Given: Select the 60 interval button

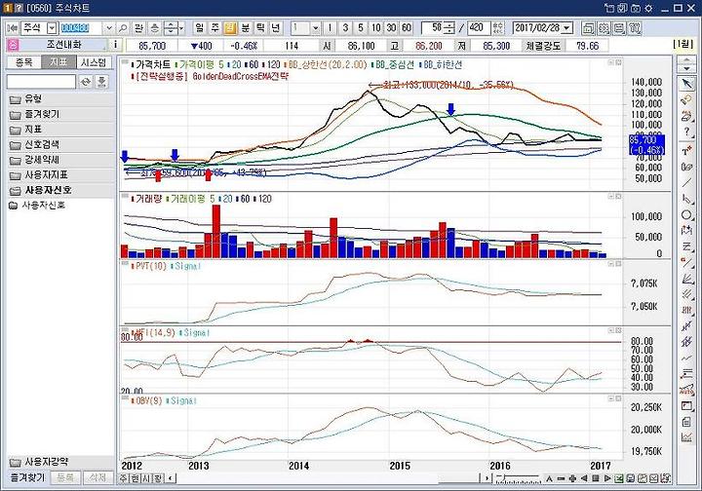Looking at the screenshot, I should (x=406, y=28).
